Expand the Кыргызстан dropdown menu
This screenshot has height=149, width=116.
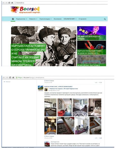22,19
